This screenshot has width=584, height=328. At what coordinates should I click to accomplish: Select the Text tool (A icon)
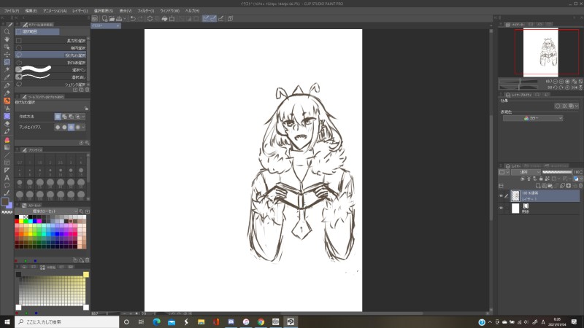[x=7, y=178]
